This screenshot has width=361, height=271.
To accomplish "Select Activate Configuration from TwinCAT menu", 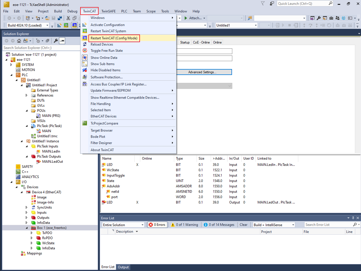I will pos(107,25).
